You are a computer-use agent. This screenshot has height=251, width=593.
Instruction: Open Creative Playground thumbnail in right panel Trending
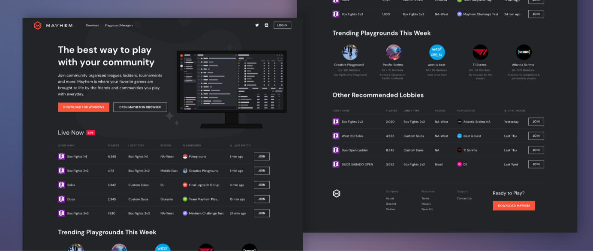point(350,52)
